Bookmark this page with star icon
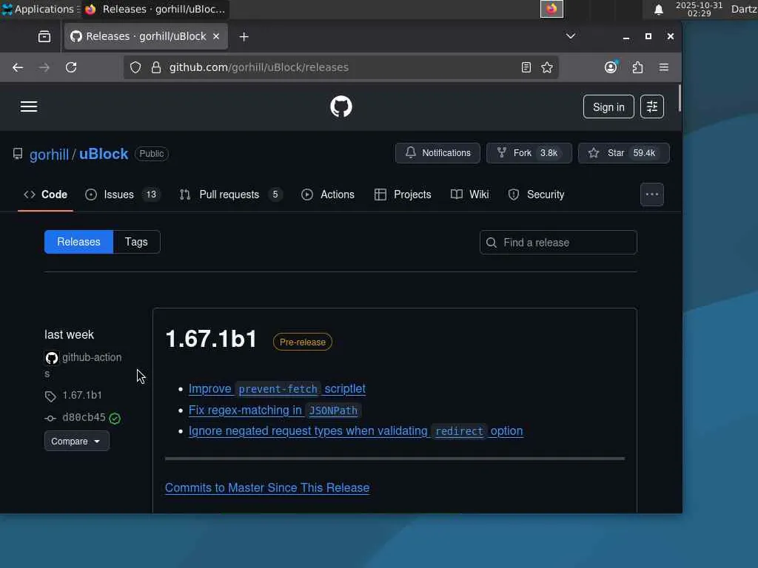This screenshot has width=758, height=568. click(x=547, y=67)
